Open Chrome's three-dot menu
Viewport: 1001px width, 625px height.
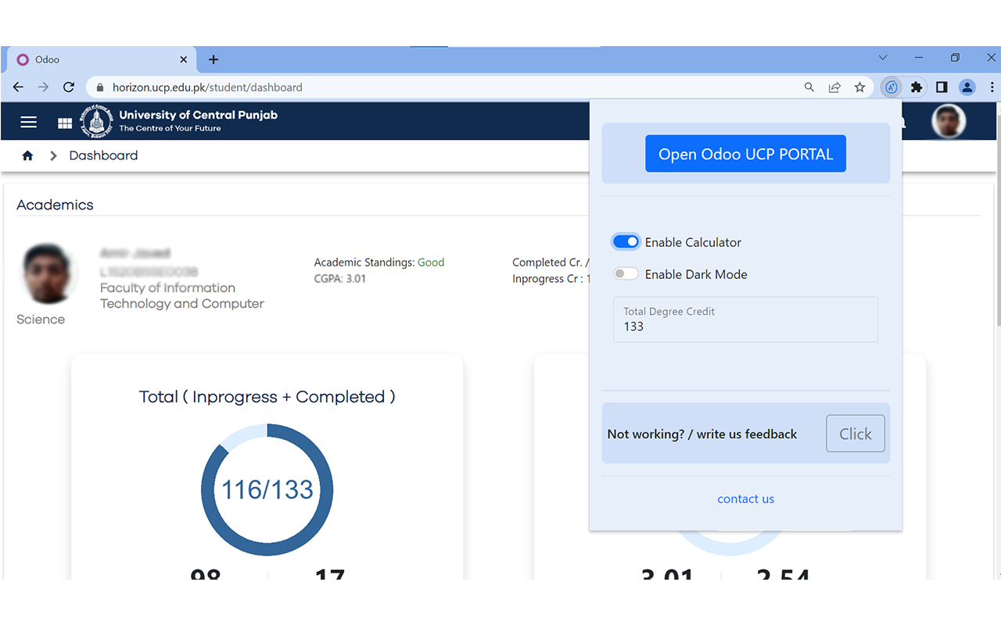point(992,87)
